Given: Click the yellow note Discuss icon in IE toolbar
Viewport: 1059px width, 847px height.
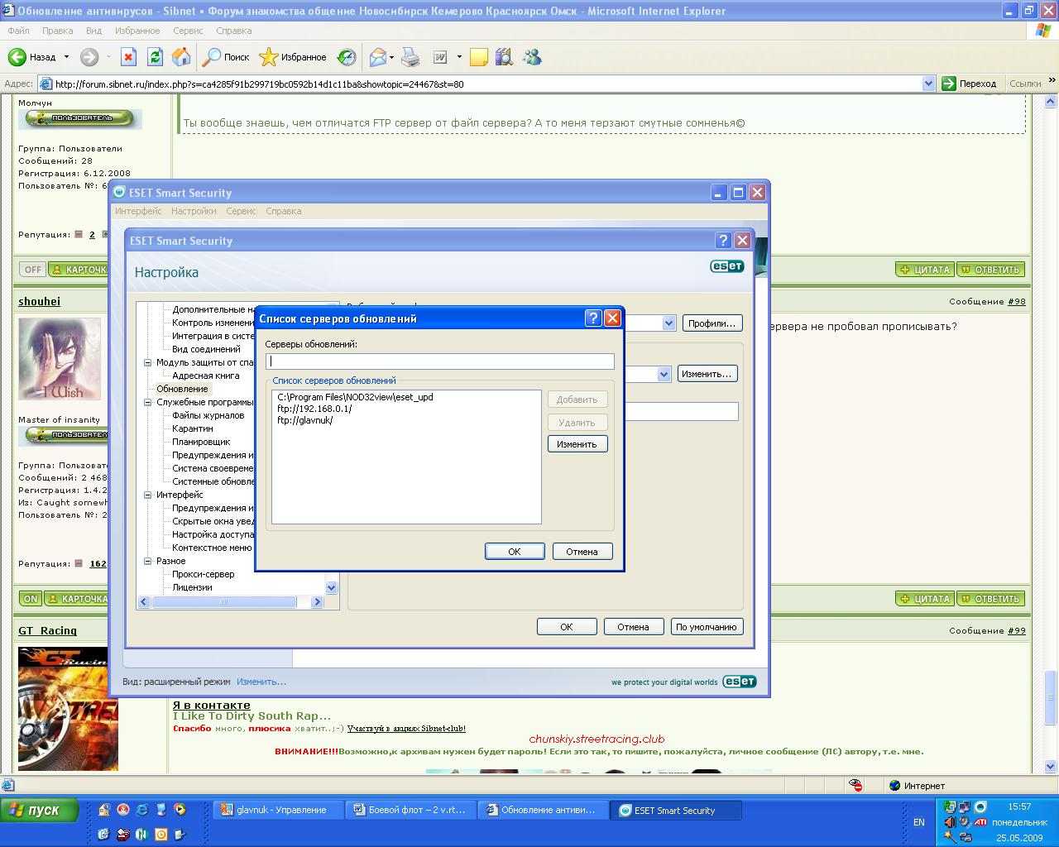Looking at the screenshot, I should pyautogui.click(x=478, y=57).
